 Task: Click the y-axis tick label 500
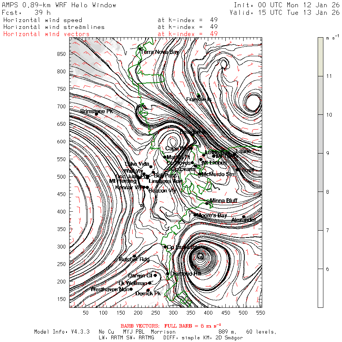61,176
